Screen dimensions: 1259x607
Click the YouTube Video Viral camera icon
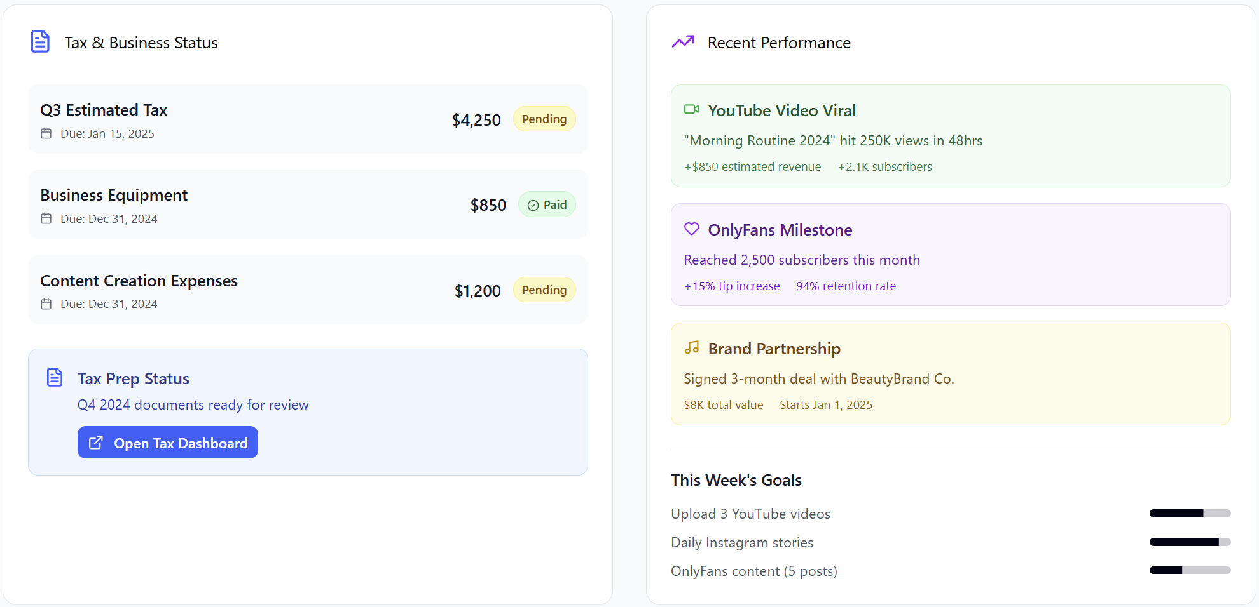692,109
